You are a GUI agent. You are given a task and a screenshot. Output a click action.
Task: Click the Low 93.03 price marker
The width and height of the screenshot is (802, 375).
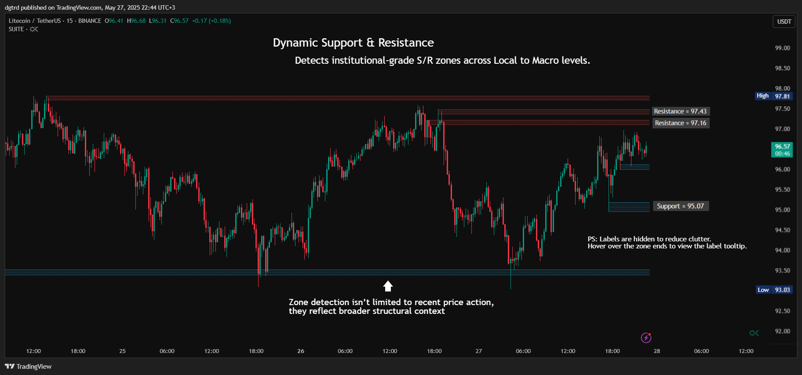coord(775,290)
